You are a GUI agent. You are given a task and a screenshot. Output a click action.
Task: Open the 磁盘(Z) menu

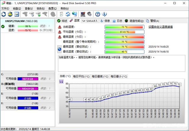(17, 9)
